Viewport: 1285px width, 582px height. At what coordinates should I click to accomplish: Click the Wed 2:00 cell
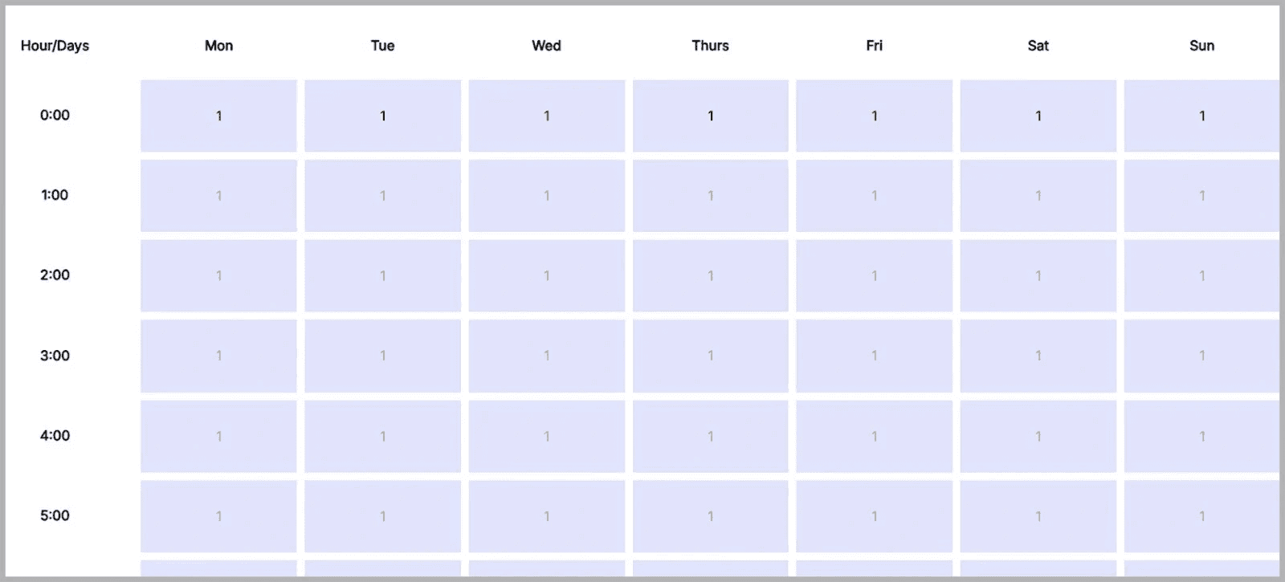point(547,275)
